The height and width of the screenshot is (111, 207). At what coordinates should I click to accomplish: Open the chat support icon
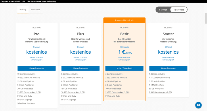[198, 105]
